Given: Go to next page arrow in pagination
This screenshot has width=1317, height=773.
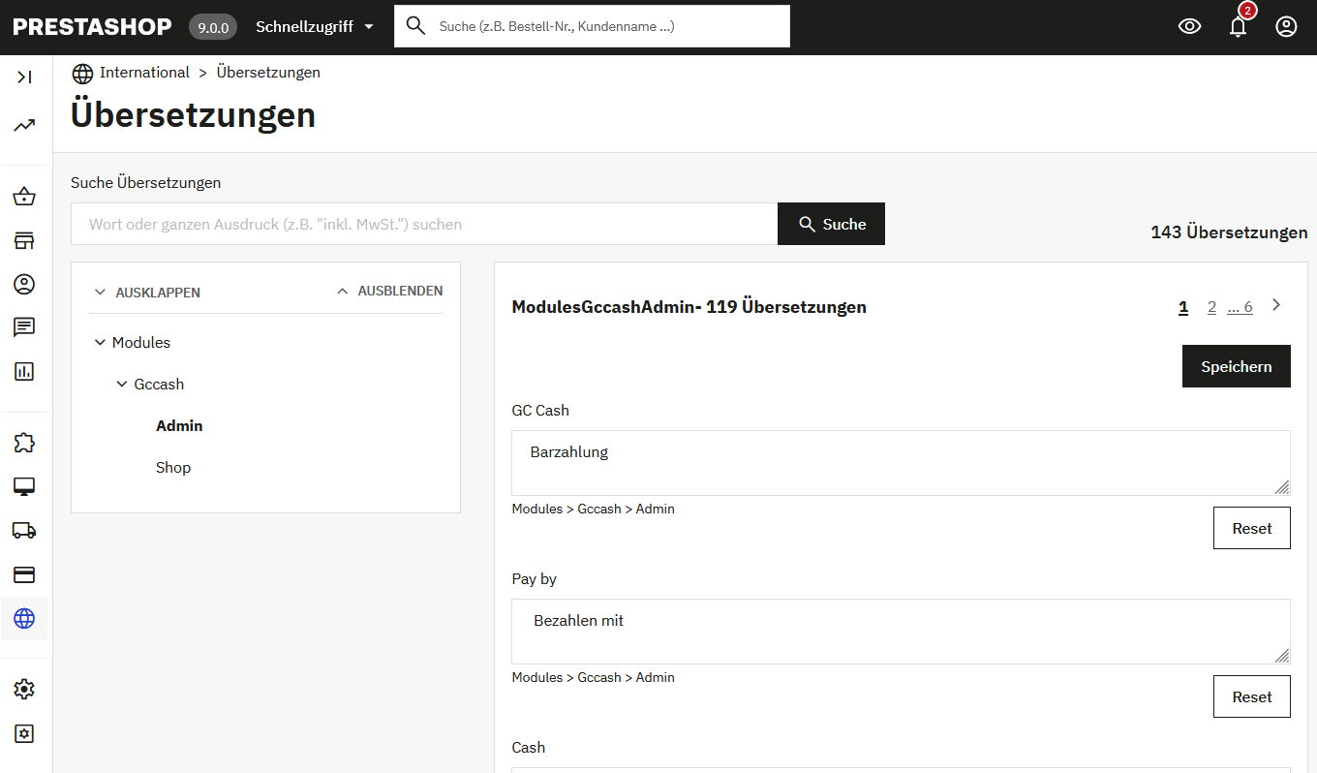Looking at the screenshot, I should pos(1276,305).
